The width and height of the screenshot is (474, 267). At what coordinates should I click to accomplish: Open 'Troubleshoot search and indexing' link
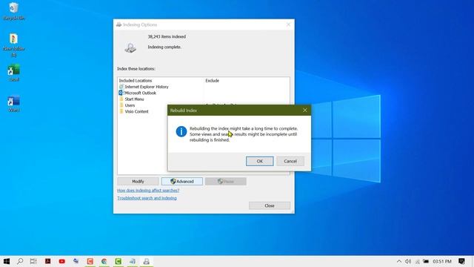(147, 198)
